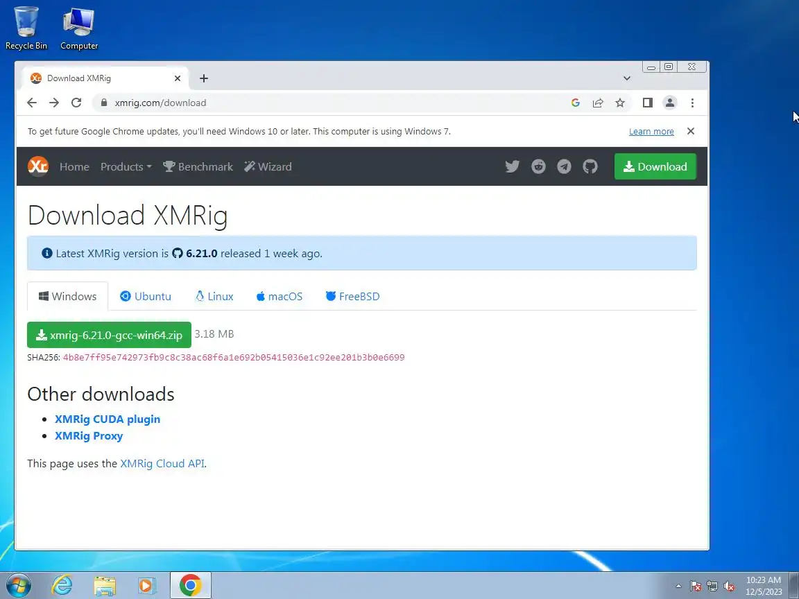The image size is (799, 599).
Task: Open XMRig Proxy link
Action: click(x=89, y=436)
